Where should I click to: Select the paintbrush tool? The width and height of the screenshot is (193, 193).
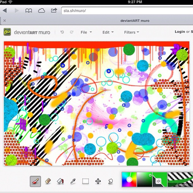pyautogui.click(x=35, y=181)
